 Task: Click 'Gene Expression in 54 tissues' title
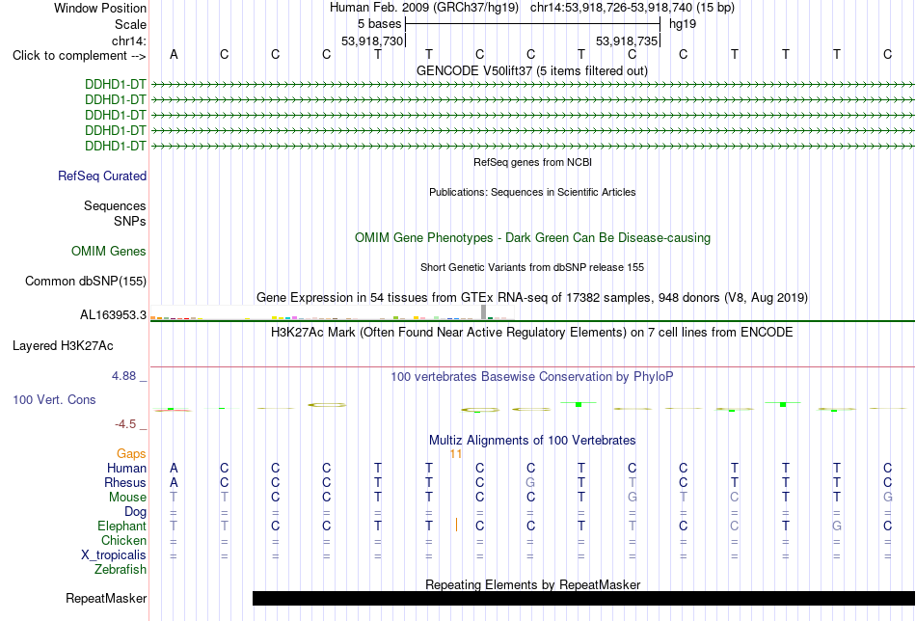coord(532,297)
